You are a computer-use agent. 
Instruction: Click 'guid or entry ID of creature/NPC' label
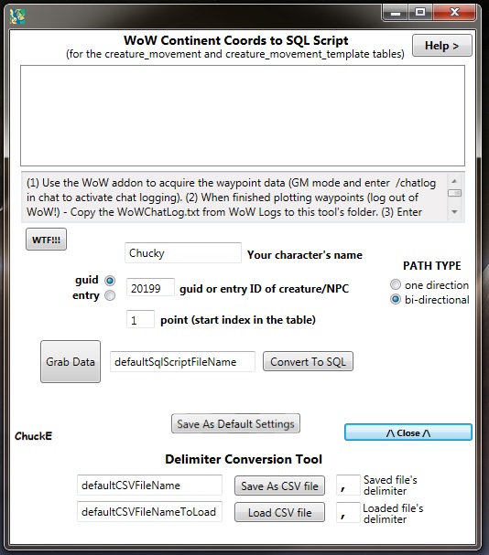click(x=264, y=289)
